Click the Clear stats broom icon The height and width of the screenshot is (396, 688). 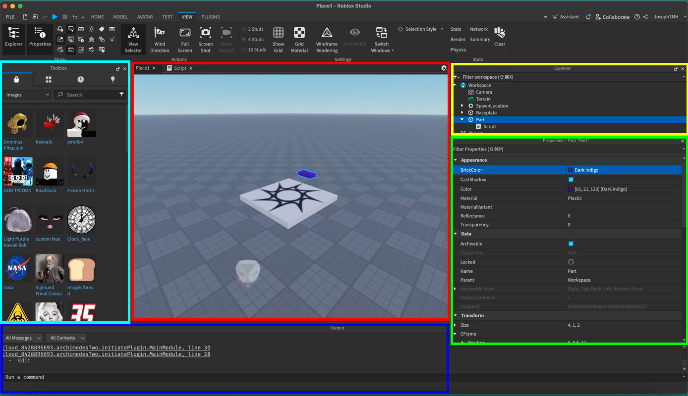click(x=500, y=33)
